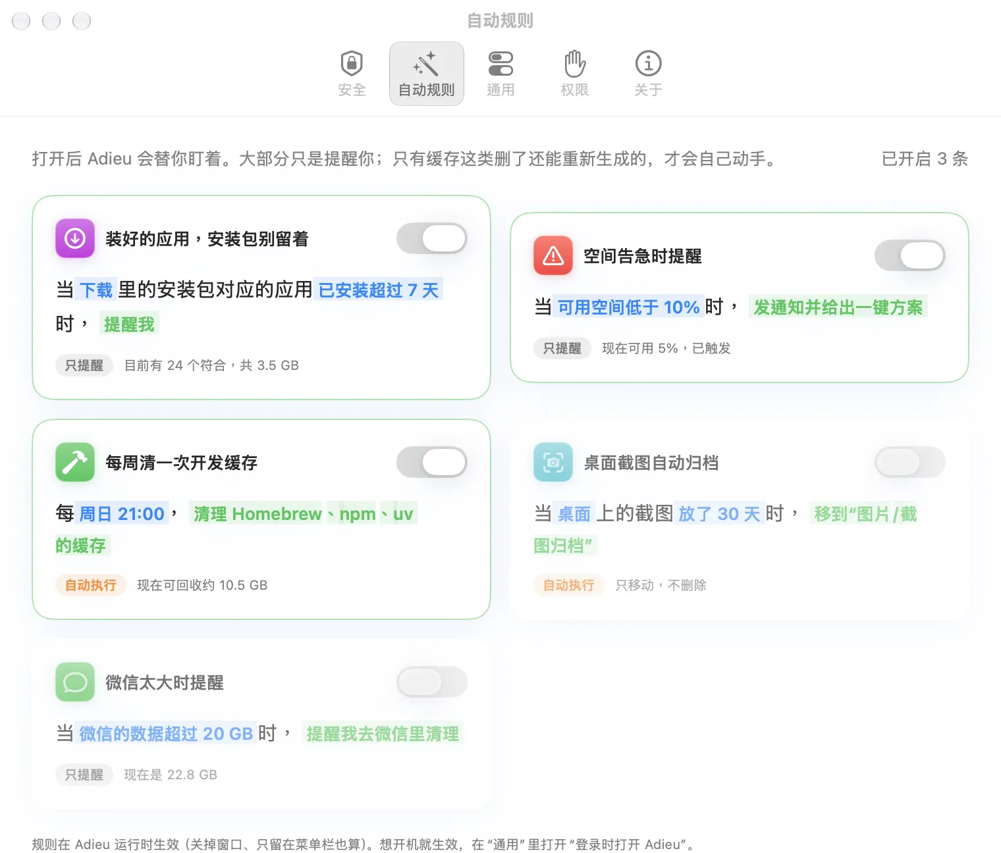Open the 安全 tab

tap(352, 74)
